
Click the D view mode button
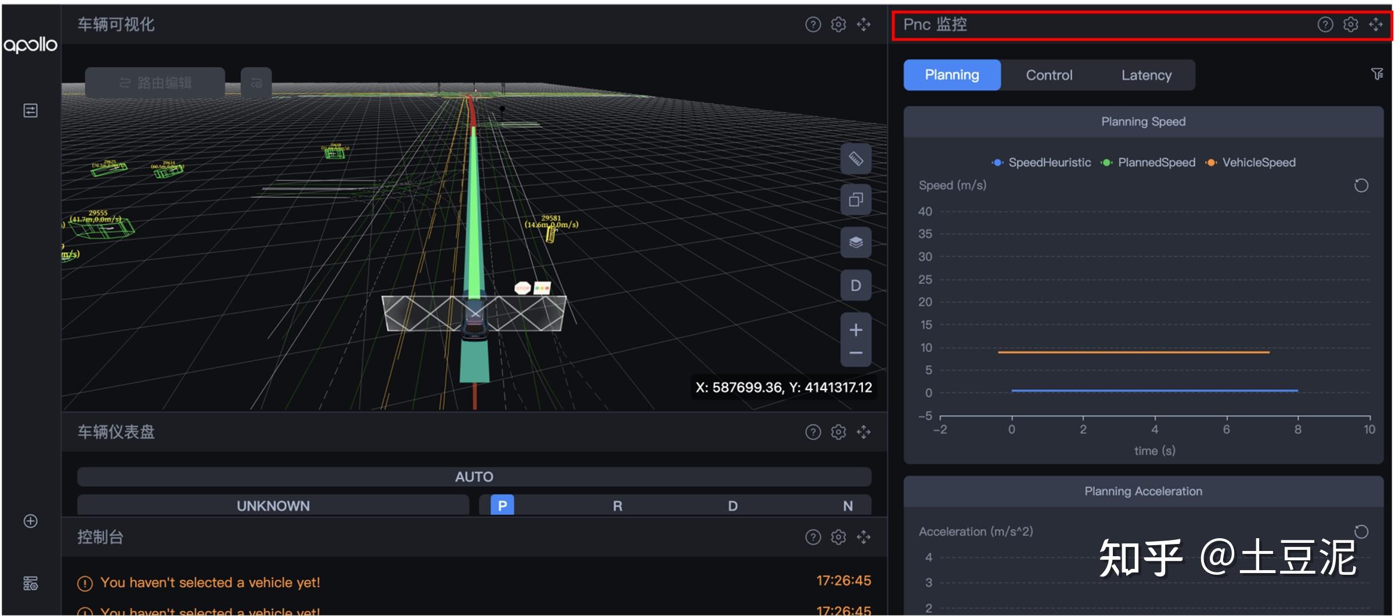pyautogui.click(x=856, y=285)
